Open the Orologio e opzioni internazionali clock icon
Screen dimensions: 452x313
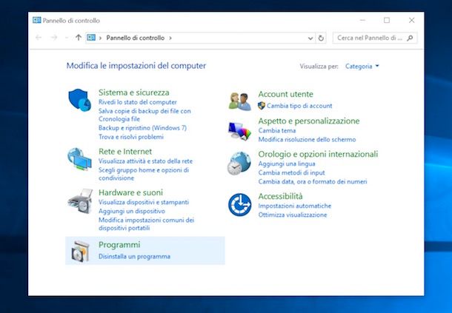pos(239,164)
